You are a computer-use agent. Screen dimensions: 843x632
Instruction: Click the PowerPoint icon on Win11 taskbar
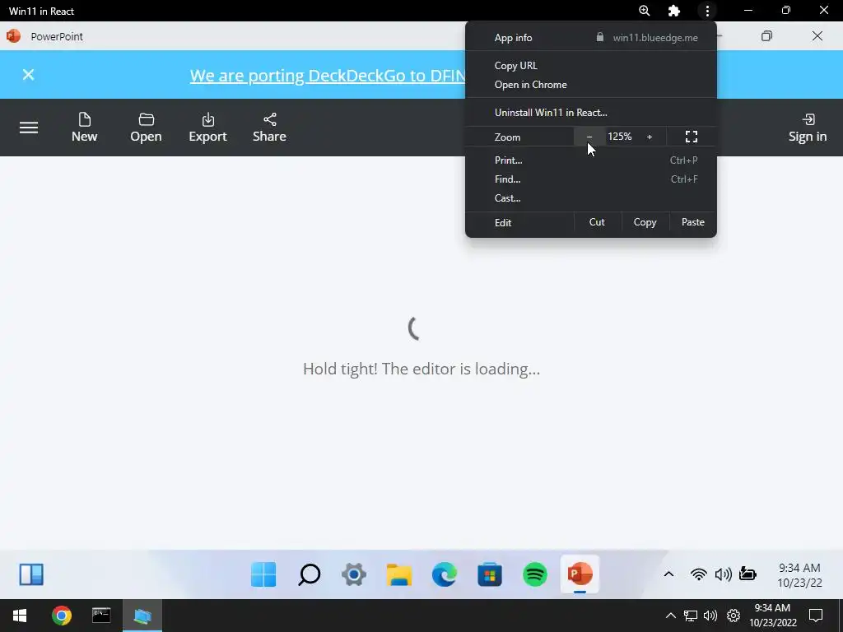(580, 574)
